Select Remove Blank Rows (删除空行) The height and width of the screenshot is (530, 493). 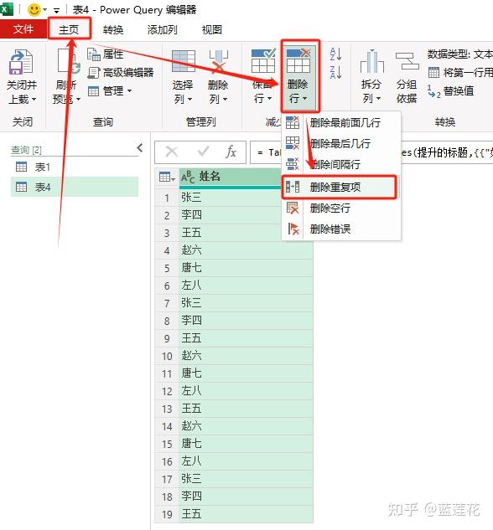pos(341,208)
